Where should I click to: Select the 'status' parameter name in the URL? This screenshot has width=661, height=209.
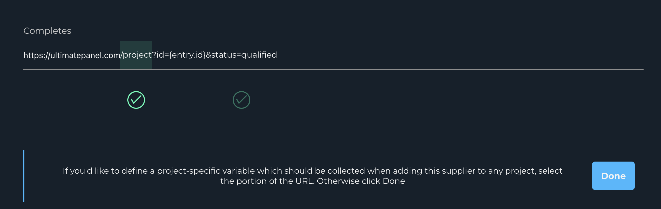tap(226, 55)
